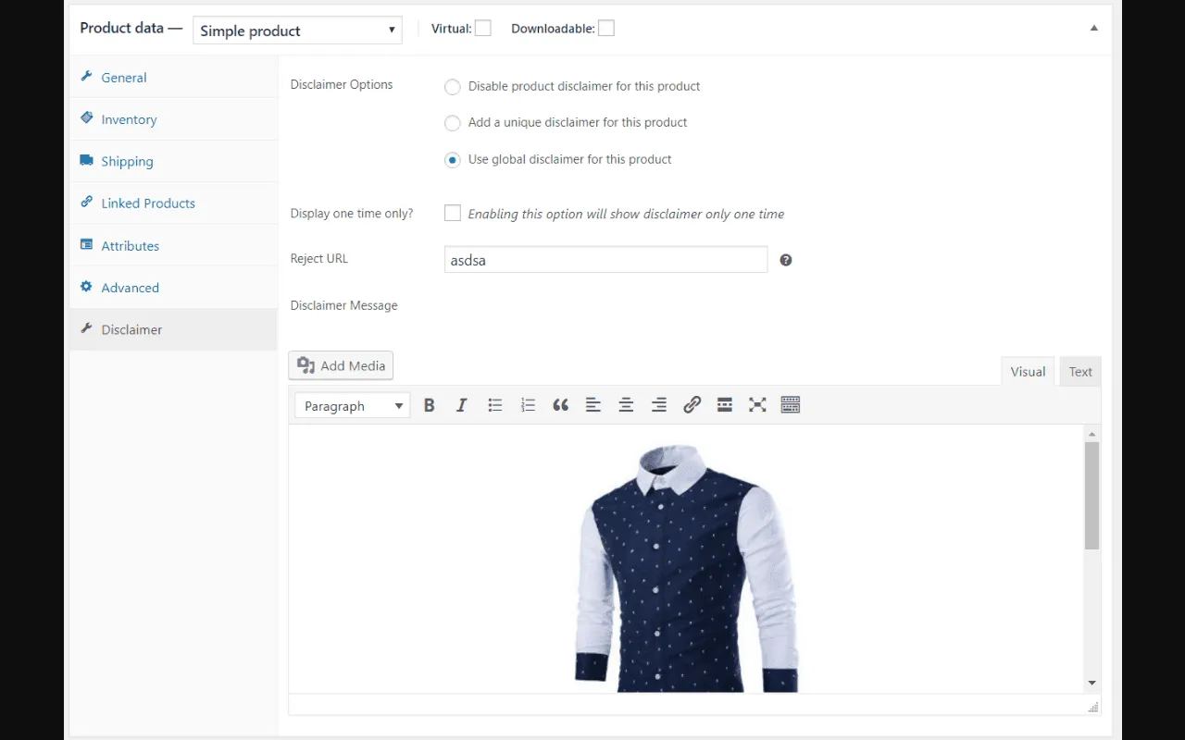
Task: Click inside the Reject URL field
Action: 605,260
